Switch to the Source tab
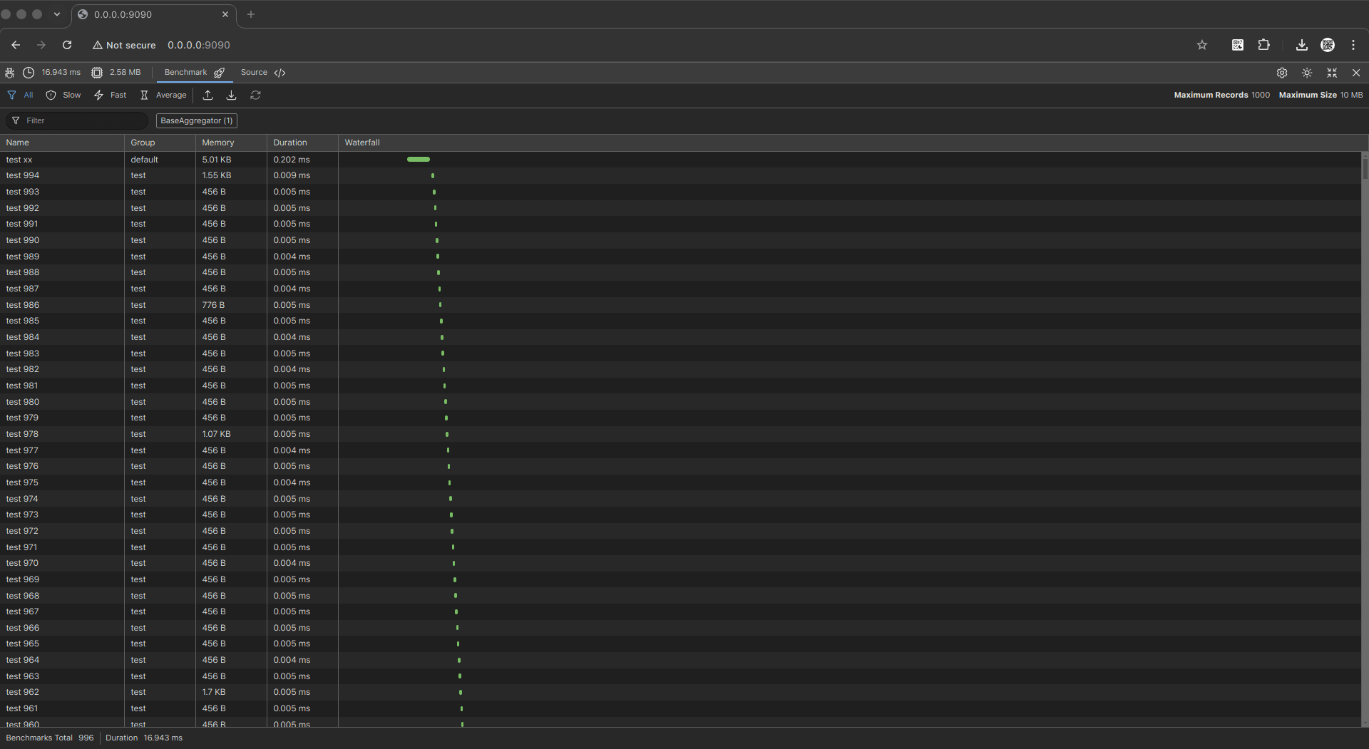1369x749 pixels. point(263,73)
